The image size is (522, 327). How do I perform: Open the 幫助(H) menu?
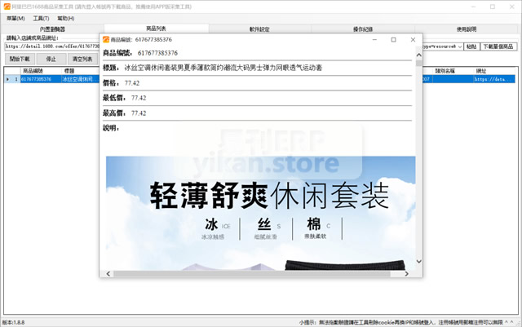click(x=66, y=17)
